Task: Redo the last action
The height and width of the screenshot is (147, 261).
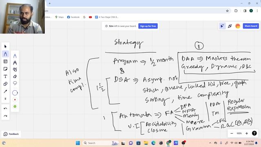Action: click(5, 116)
